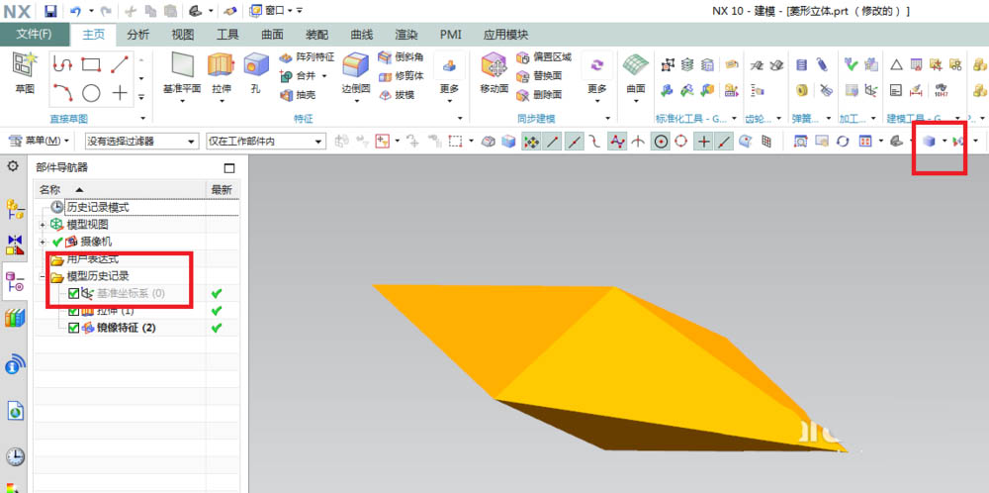Switch to the 视图 ribbon tab
This screenshot has height=493, width=989.
pyautogui.click(x=183, y=35)
